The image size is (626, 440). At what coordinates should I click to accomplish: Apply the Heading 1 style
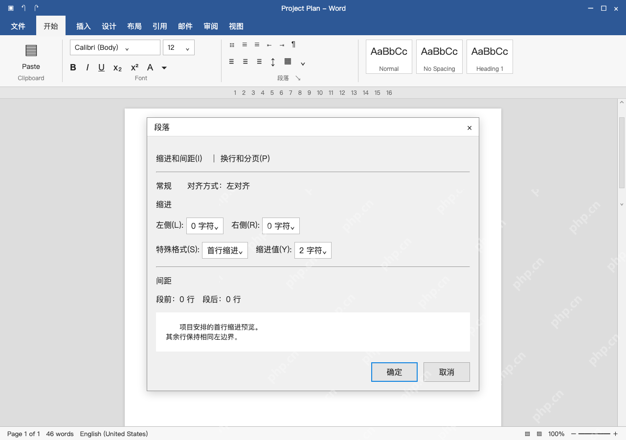click(x=490, y=57)
